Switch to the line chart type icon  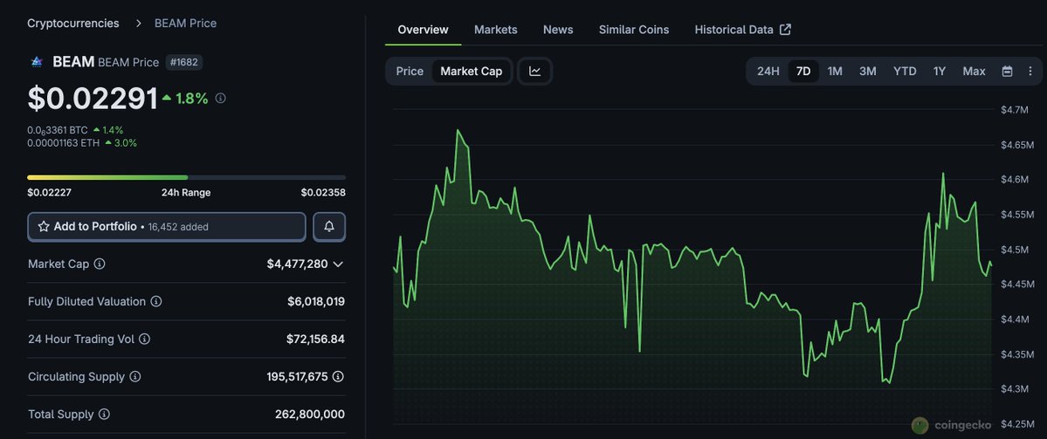(x=534, y=72)
